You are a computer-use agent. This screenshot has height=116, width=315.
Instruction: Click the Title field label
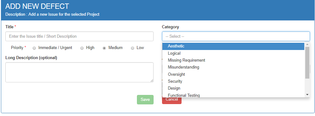(x=9, y=27)
